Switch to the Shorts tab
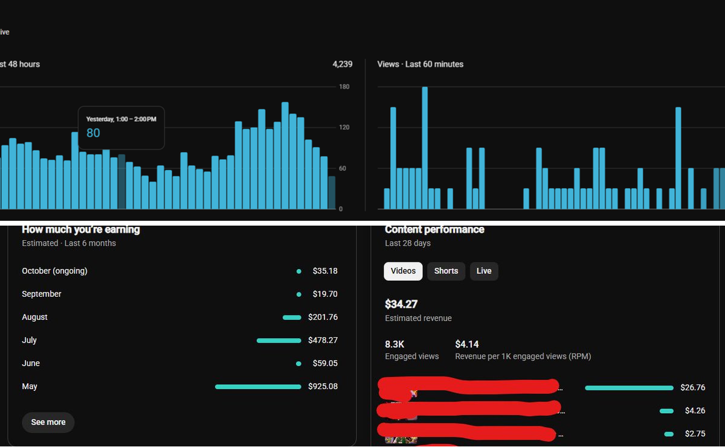The image size is (725, 447). pyautogui.click(x=446, y=271)
